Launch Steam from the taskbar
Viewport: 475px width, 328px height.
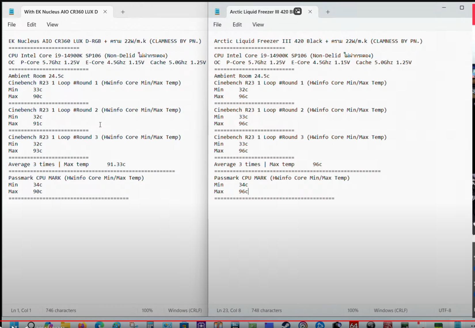coord(286,325)
